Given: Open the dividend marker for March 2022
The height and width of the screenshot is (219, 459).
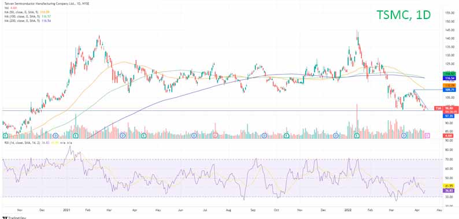Looking at the screenshot, I should pos(404,136).
